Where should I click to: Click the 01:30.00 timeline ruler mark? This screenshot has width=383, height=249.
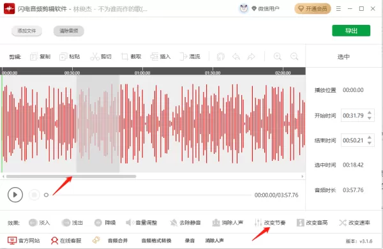click(213, 73)
